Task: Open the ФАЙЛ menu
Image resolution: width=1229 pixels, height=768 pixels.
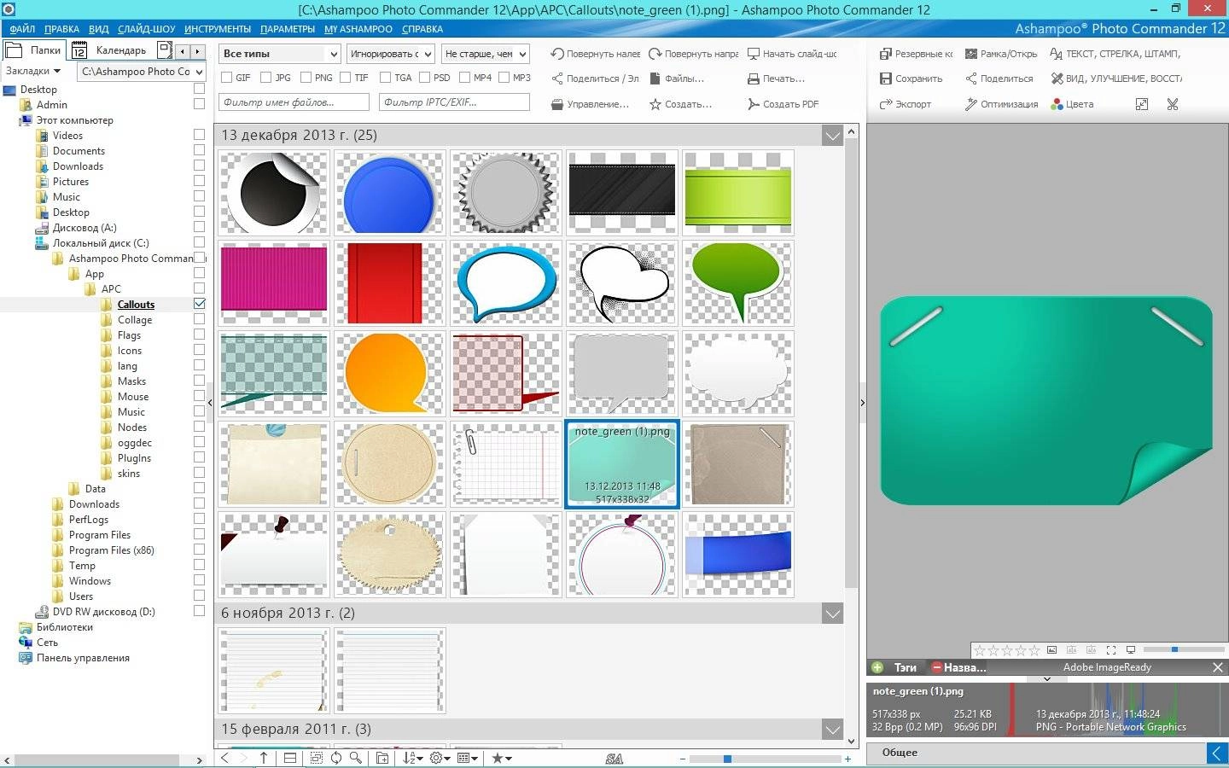Action: pyautogui.click(x=22, y=29)
